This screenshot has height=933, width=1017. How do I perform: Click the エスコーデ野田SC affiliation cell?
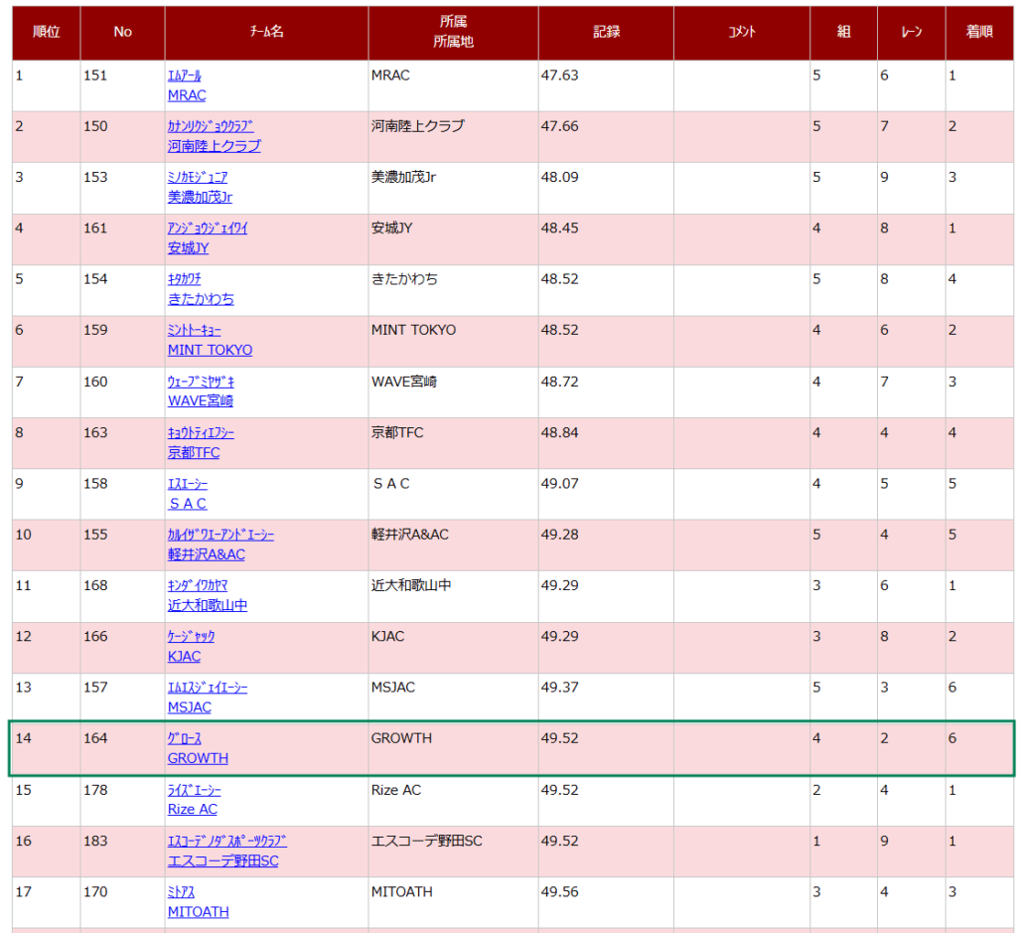[x=453, y=852]
